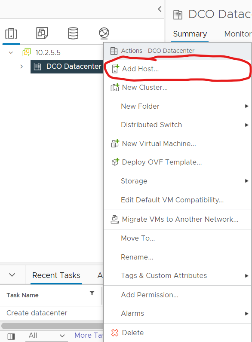Click the horizontal scrollbar under task list
Viewport: 252px width, 342px height.
click(x=52, y=326)
